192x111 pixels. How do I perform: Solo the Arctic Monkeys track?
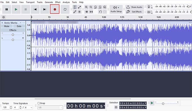tap(19, 26)
